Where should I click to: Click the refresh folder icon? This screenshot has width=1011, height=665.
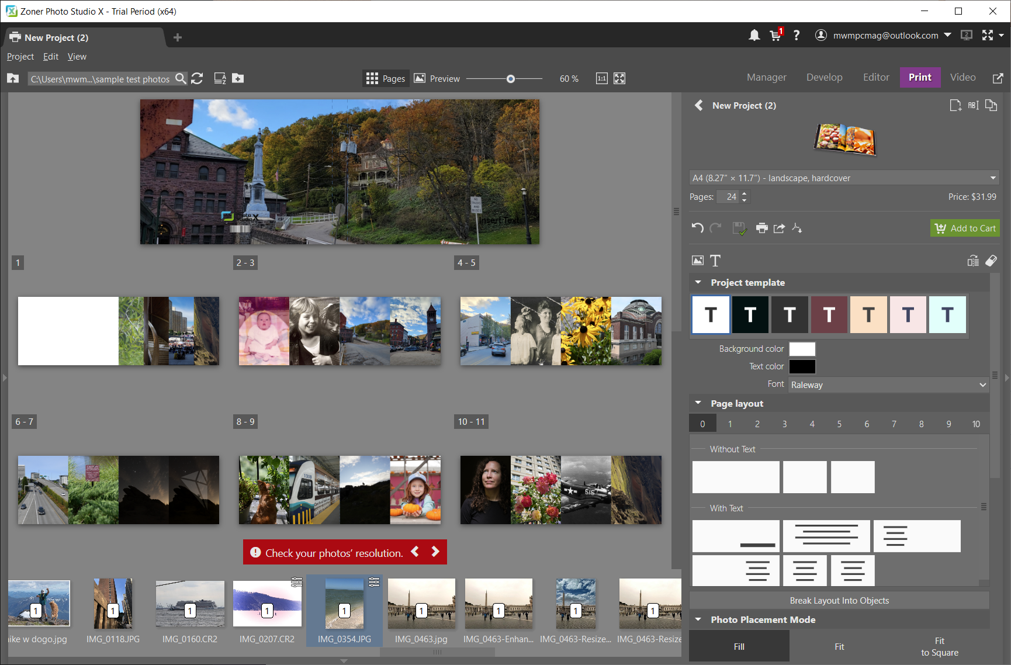[197, 78]
